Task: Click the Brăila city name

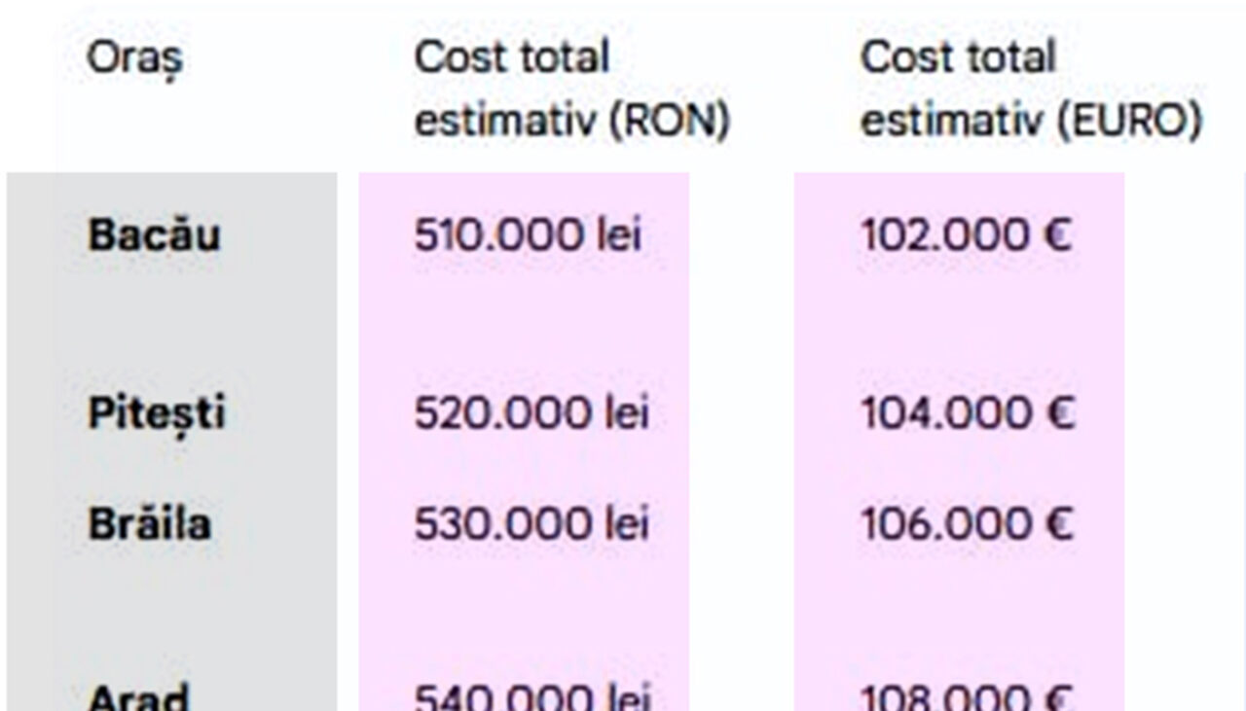Action: tap(149, 525)
